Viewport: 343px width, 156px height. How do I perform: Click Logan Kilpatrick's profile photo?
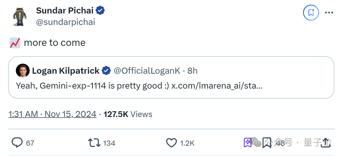[x=23, y=71]
